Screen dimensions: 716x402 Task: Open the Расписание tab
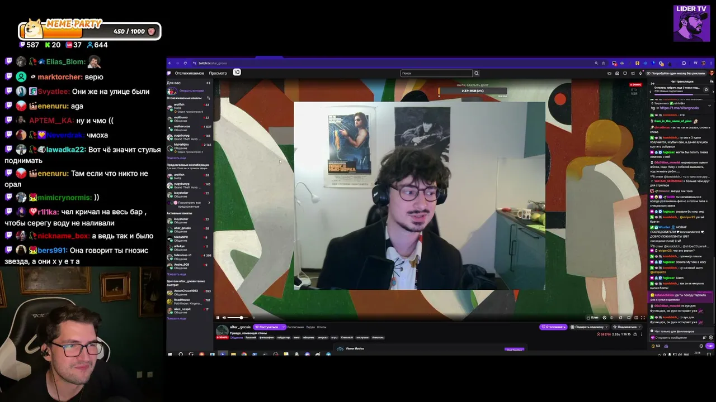295,327
